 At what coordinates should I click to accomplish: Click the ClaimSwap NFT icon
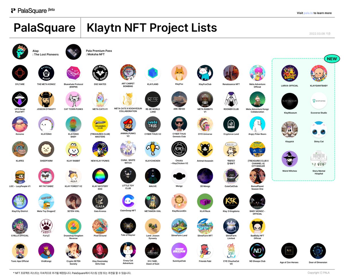[x=128, y=202]
